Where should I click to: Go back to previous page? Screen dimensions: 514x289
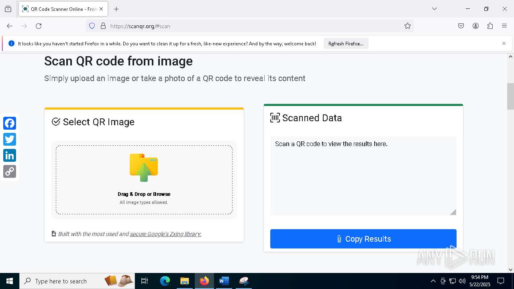coord(10,26)
